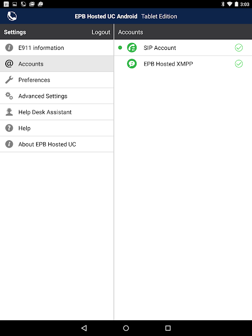Tap the Bluetooth status icon
The height and width of the screenshot is (336, 252).
tap(223, 4)
